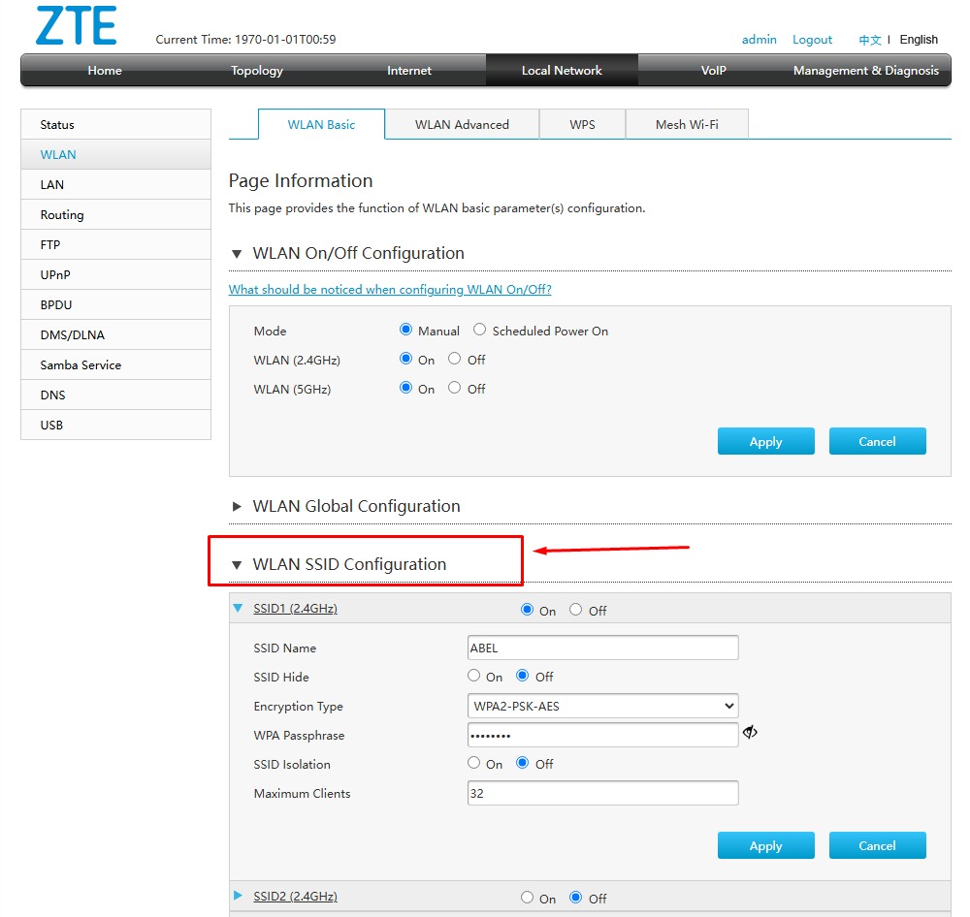The height and width of the screenshot is (917, 970).
Task: Open Samba Service in the sidebar
Action: click(115, 364)
